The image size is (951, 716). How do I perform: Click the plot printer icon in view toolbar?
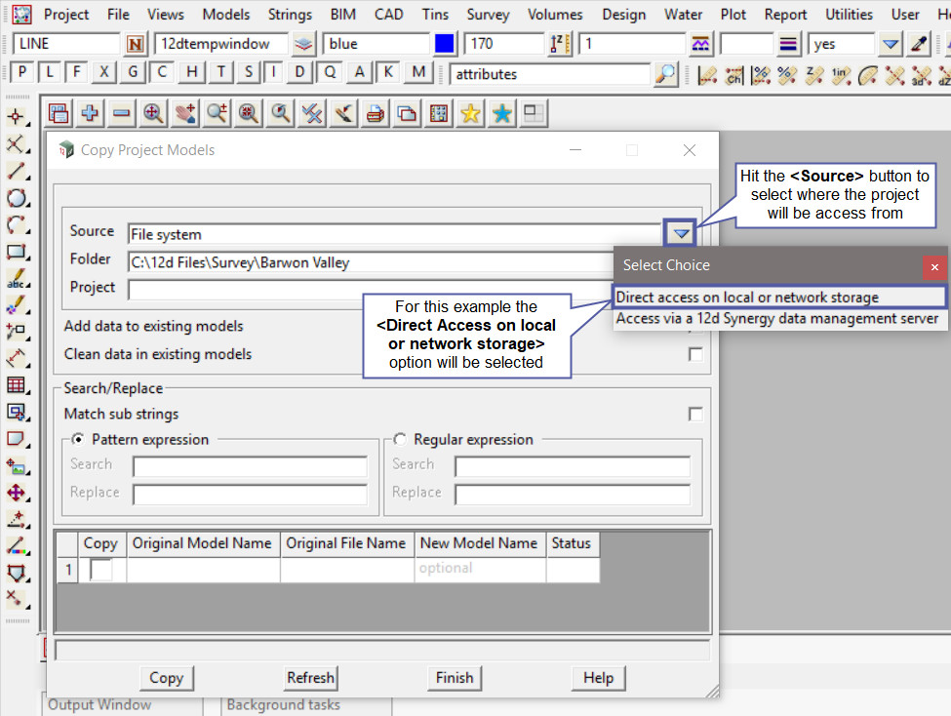coord(375,114)
